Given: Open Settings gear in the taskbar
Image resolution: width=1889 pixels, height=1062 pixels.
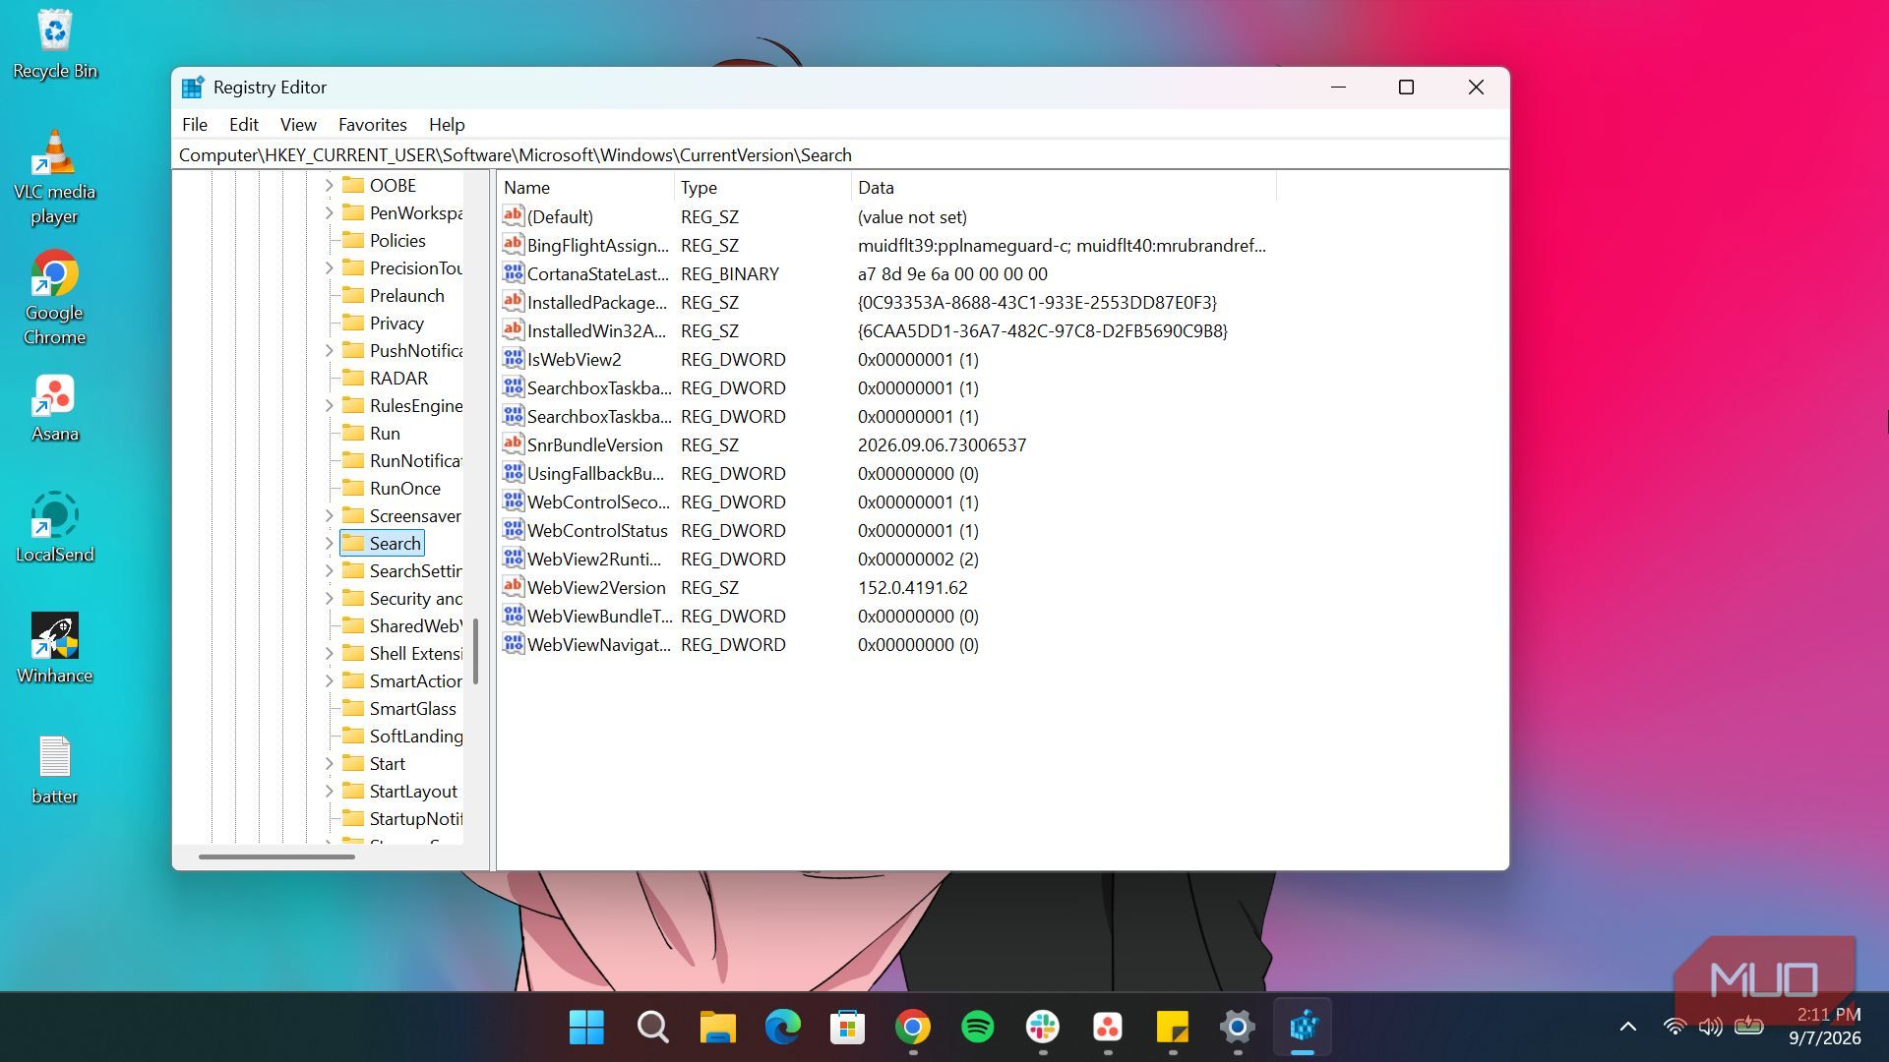Looking at the screenshot, I should click(1238, 1028).
